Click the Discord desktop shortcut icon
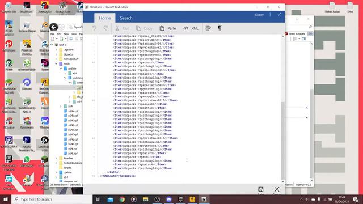 pyautogui.click(x=27, y=84)
